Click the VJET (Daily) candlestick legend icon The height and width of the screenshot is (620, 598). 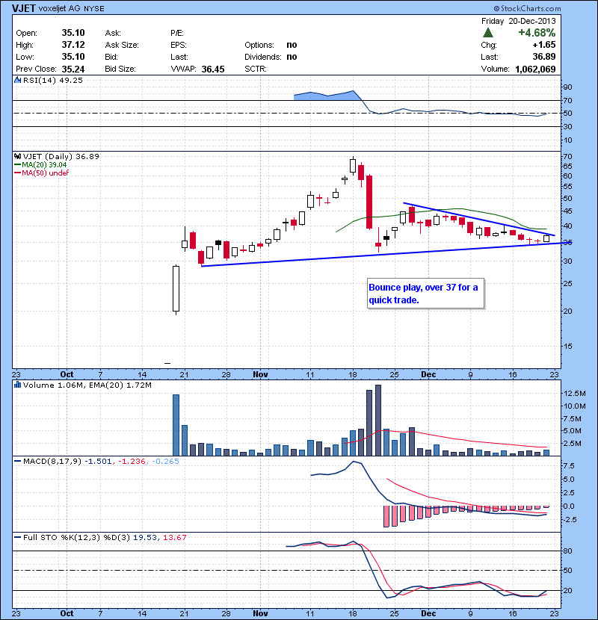click(17, 156)
